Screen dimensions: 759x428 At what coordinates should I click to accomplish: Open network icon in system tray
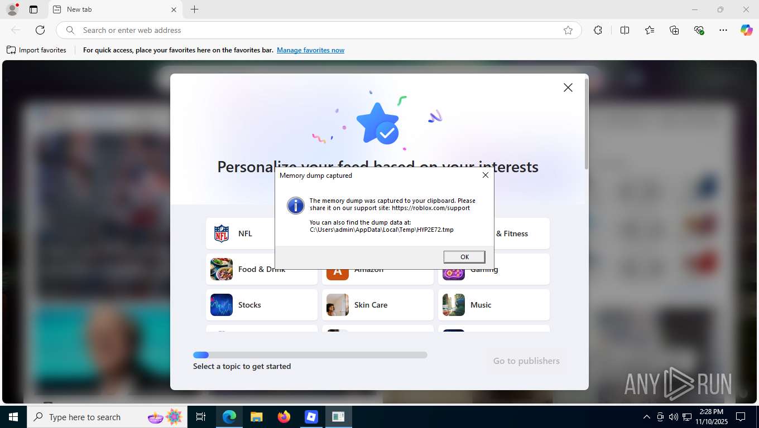pyautogui.click(x=687, y=417)
